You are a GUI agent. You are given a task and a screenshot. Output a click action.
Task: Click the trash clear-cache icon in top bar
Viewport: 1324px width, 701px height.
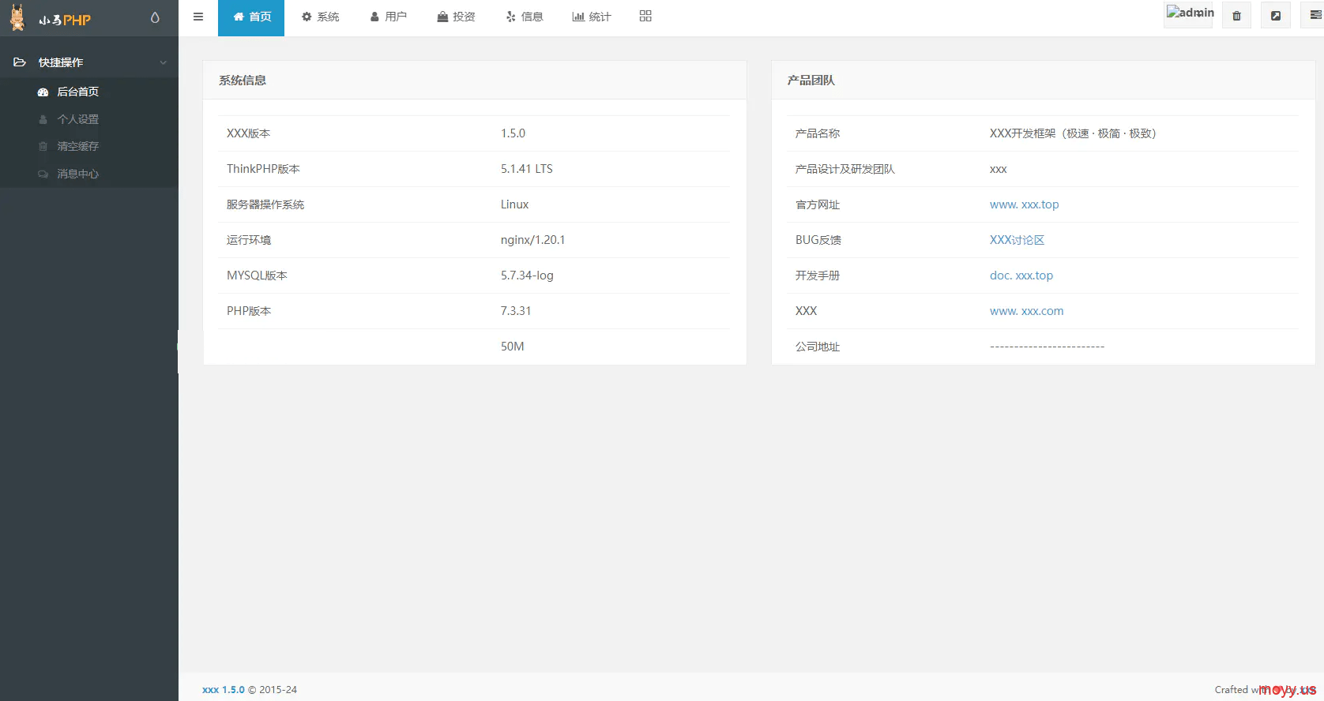tap(1236, 16)
